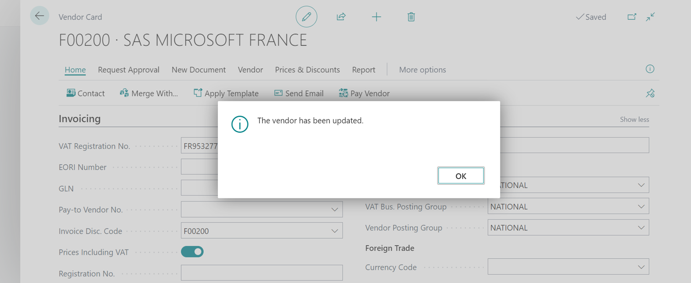Click the Show less link
Viewport: 691px width, 283px height.
[x=634, y=119]
